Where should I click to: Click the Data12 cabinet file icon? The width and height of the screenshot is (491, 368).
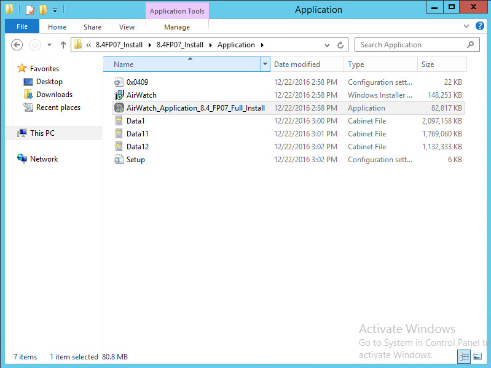[x=119, y=146]
